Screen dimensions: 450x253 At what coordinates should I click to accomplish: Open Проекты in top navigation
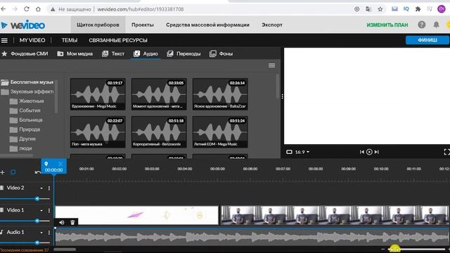point(143,25)
